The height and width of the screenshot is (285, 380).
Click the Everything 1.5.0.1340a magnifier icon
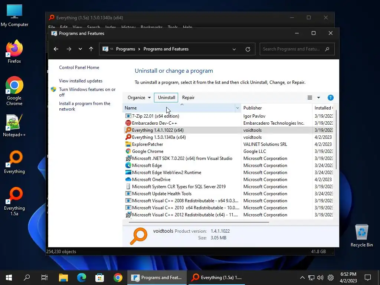[128, 137]
